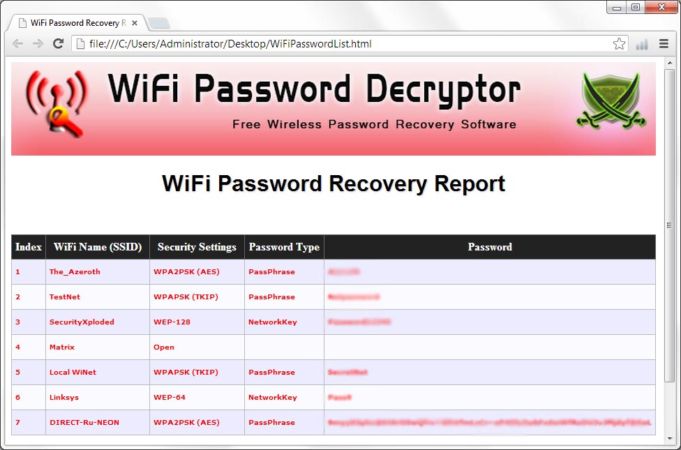This screenshot has width=681, height=450.
Task: Click the SecurityXploded SSID cell
Action: 82,322
